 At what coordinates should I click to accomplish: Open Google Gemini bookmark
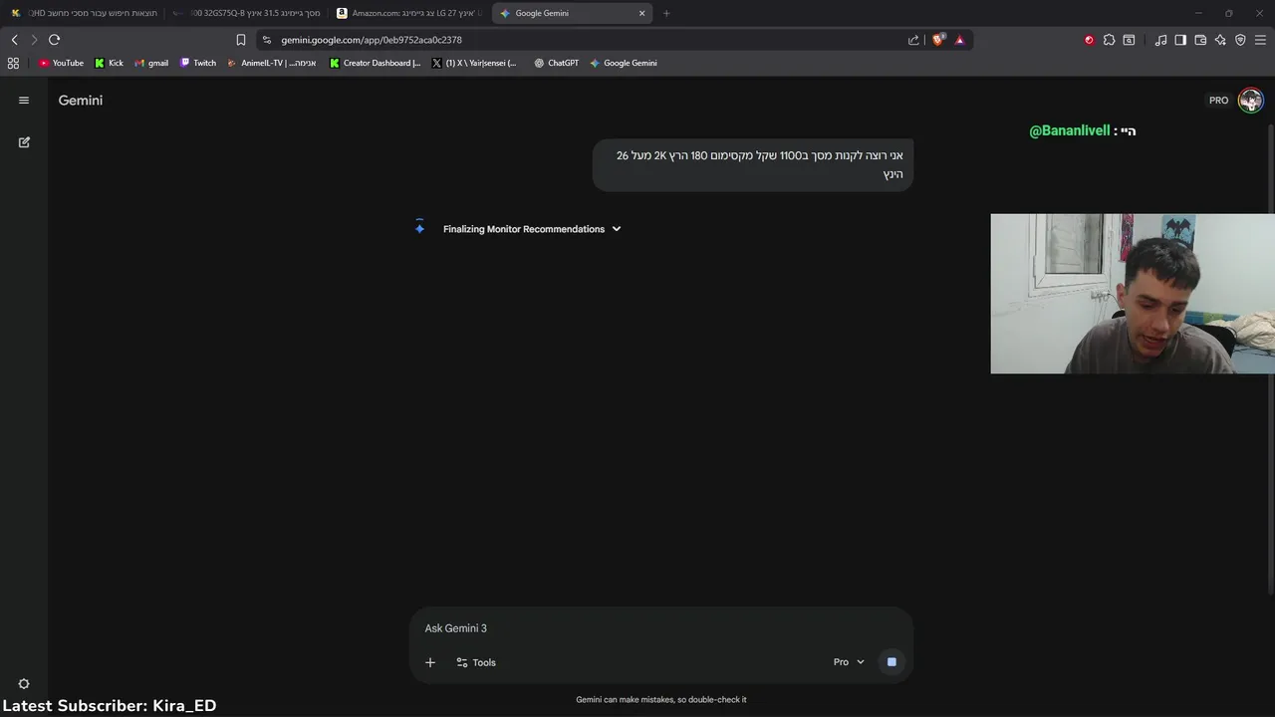623,63
